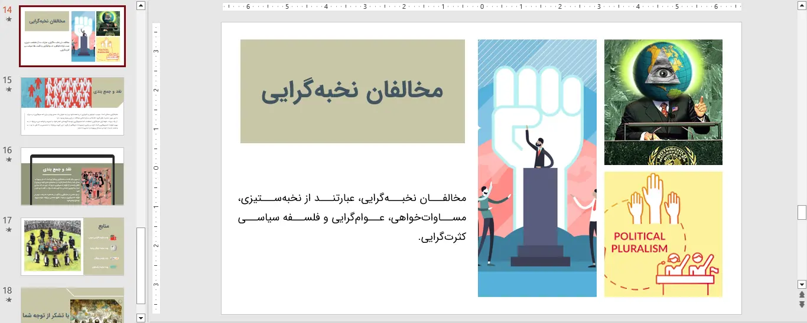Click the thumbnail panel scroll-up arrow
This screenshot has height=323, width=807.
141,5
